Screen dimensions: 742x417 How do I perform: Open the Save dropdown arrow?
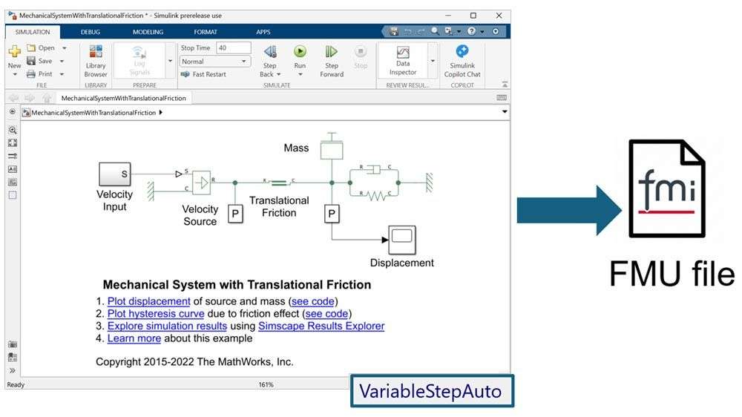click(x=62, y=61)
